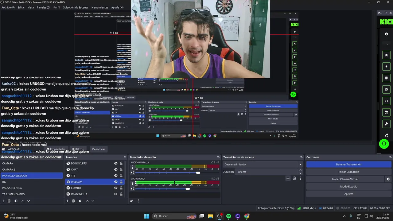The height and width of the screenshot is (221, 393).
Task: Open MICROFONO three-dot options
Action: [x=132, y=183]
